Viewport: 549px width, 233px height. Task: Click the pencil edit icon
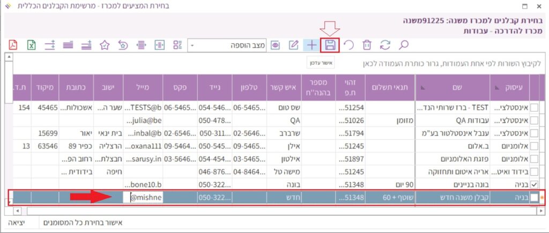(293, 45)
